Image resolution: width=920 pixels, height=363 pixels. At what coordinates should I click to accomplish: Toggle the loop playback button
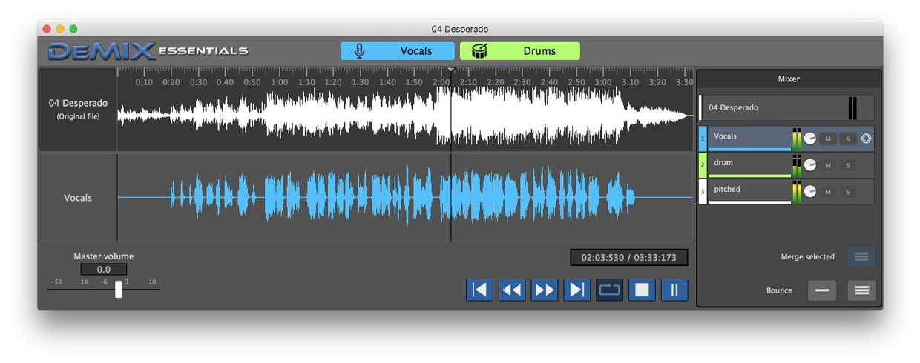[609, 290]
